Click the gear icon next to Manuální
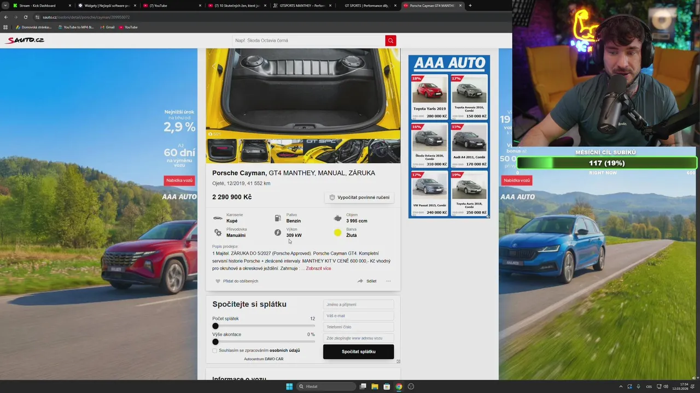This screenshot has height=393, width=700. (218, 233)
